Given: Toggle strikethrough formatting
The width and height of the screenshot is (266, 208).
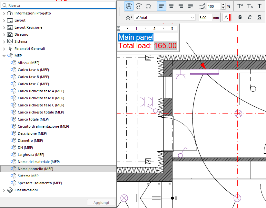Looking at the screenshot, I should click(x=259, y=6).
